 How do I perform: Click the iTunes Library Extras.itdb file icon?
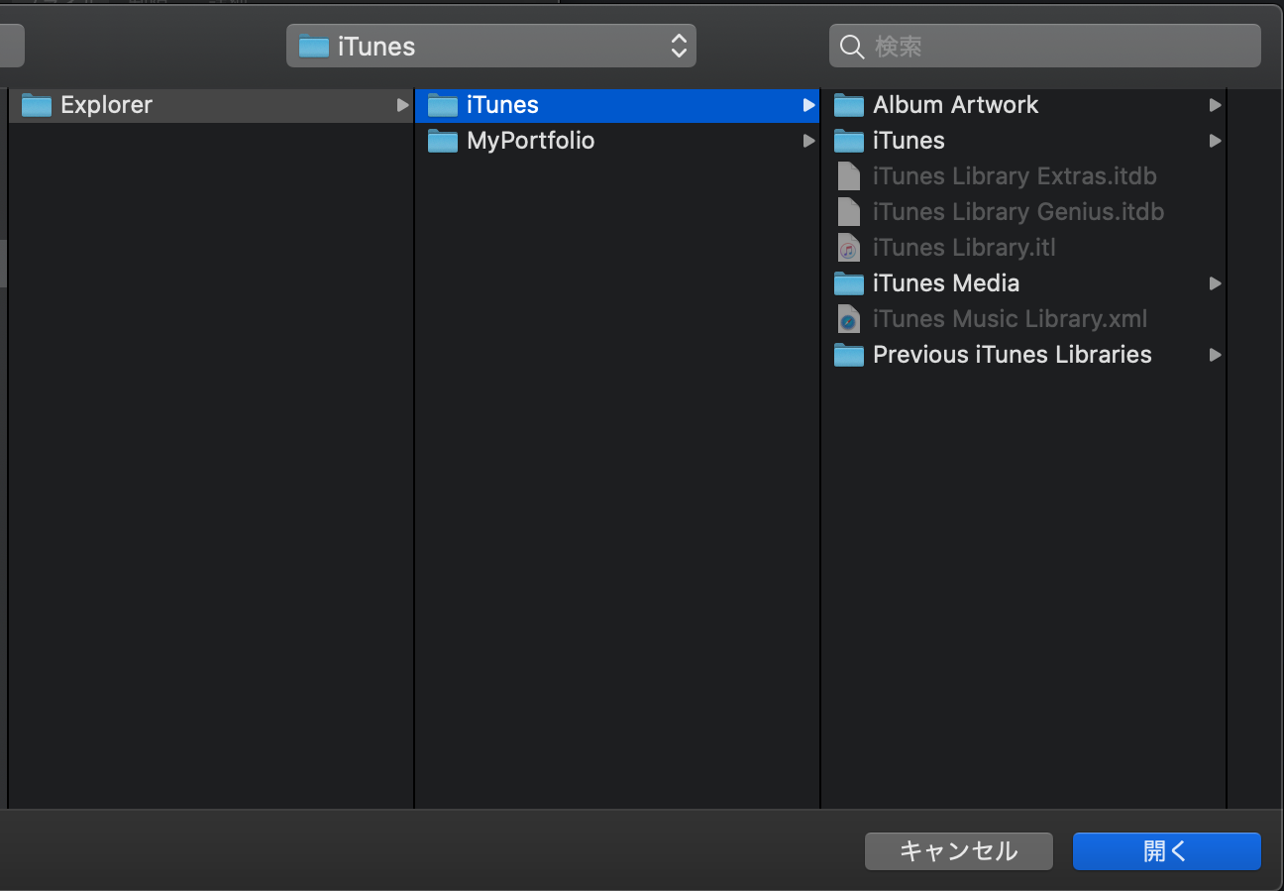tap(849, 176)
